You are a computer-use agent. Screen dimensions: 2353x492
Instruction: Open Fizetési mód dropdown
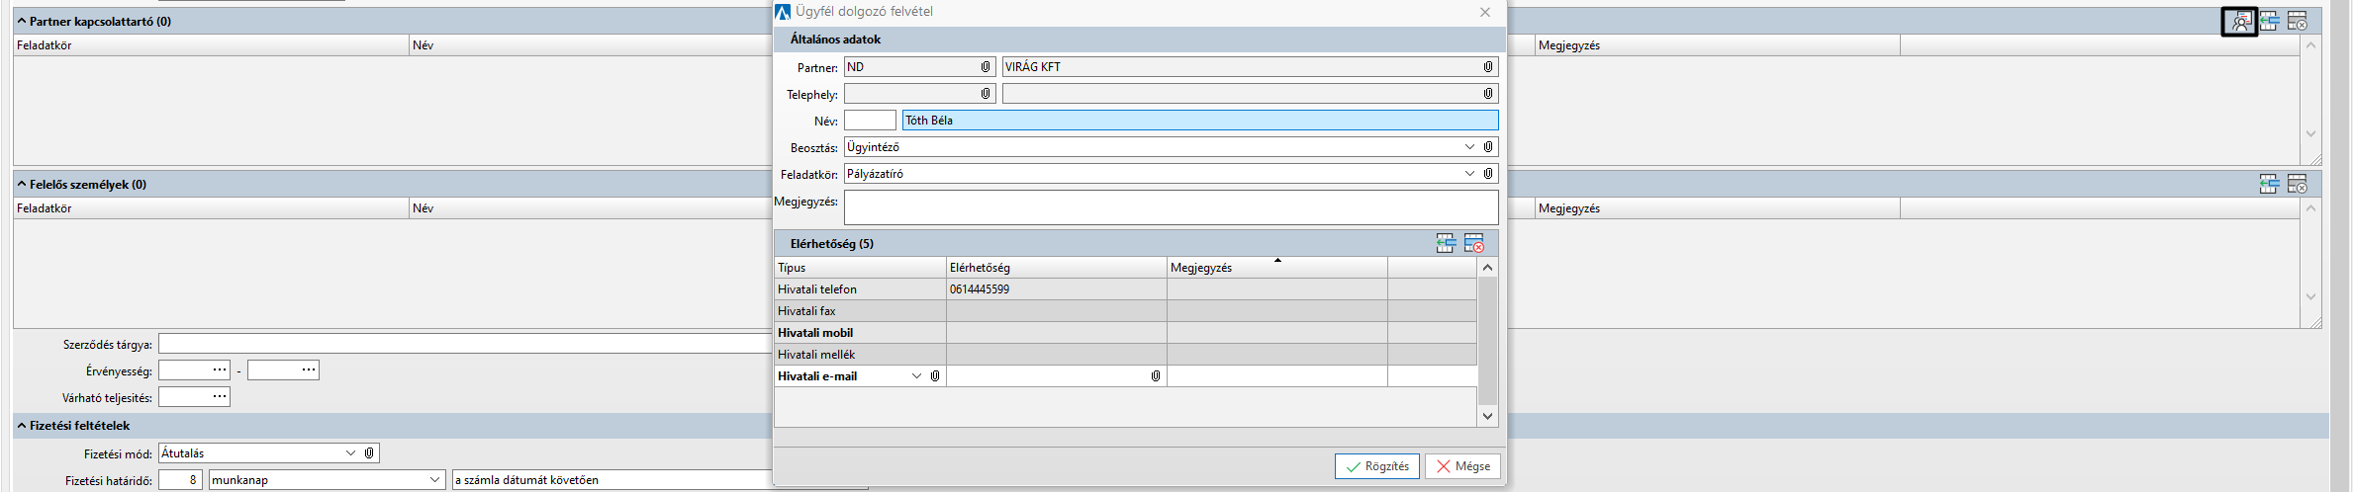point(350,452)
